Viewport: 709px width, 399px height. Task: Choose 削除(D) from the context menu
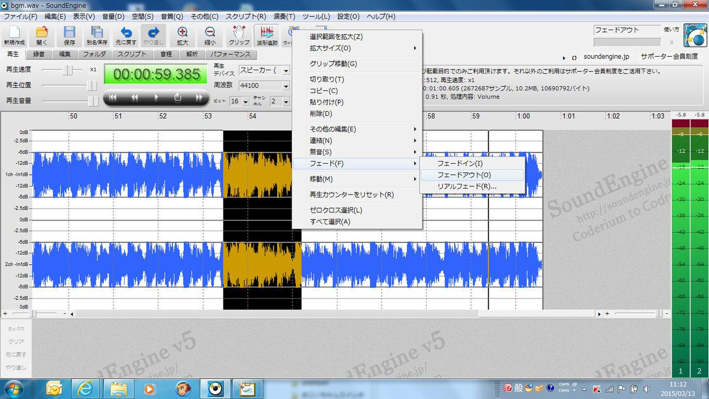(x=357, y=113)
